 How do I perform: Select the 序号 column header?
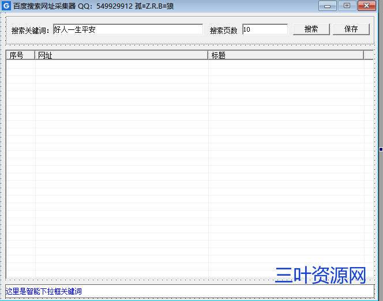(x=21, y=55)
